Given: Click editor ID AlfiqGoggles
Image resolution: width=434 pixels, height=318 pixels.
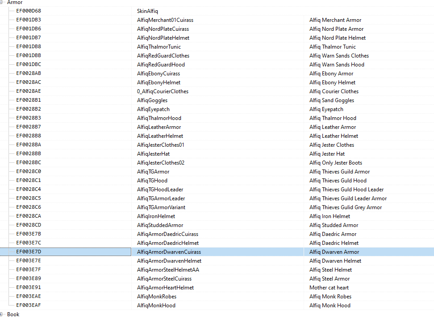Looking at the screenshot, I should (152, 100).
